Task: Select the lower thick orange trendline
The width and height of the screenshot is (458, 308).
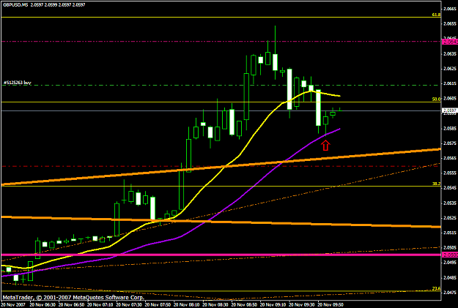Action: click(221, 222)
